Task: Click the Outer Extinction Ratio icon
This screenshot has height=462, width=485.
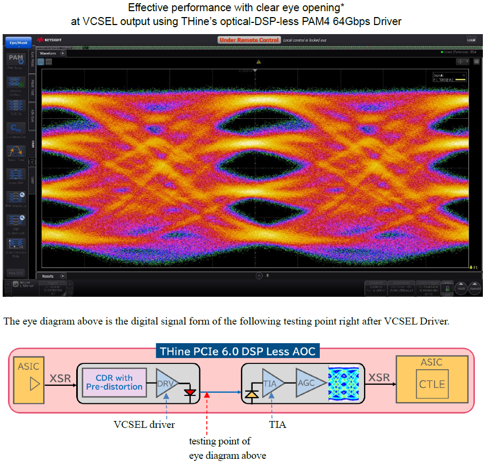Action: (x=16, y=244)
